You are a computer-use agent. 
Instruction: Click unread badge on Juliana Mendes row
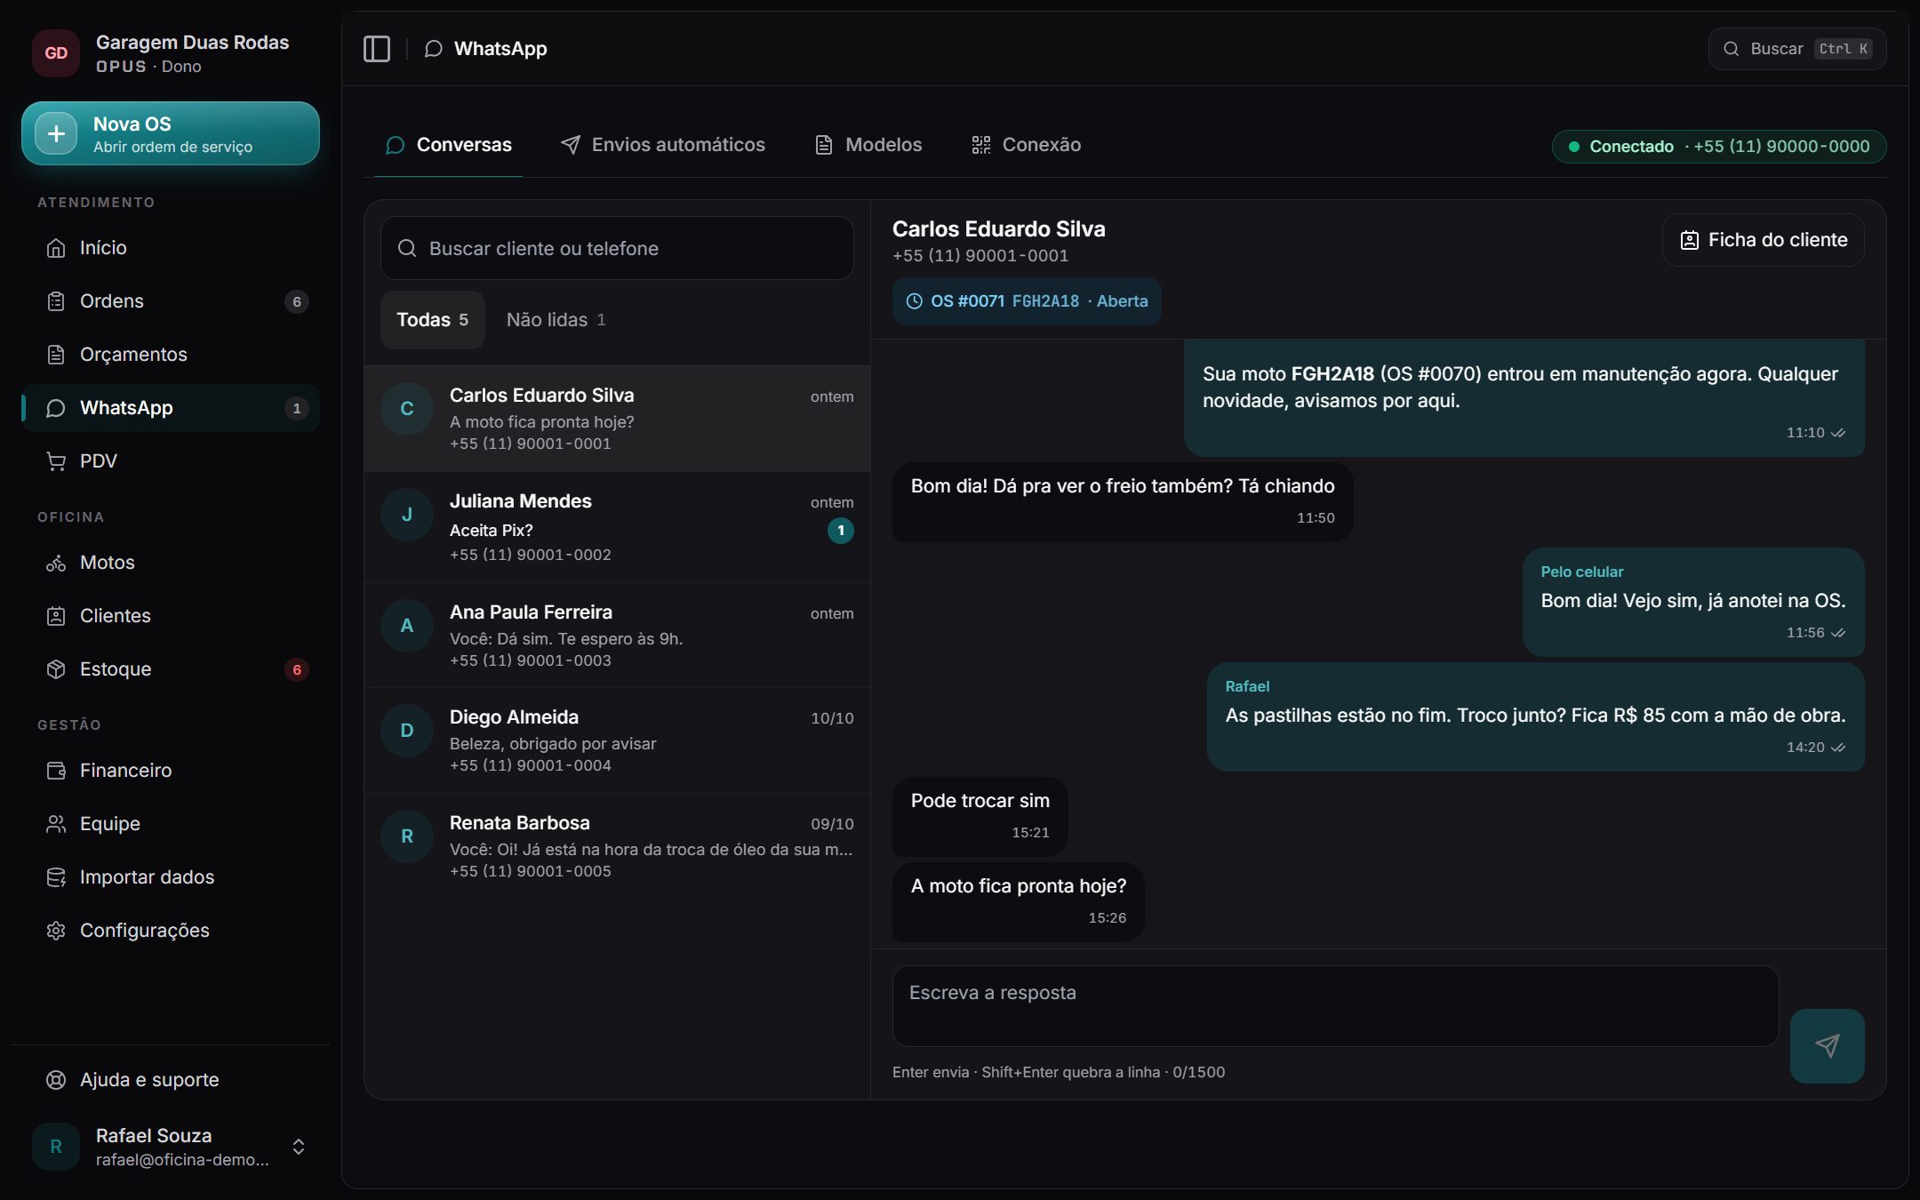tap(840, 531)
